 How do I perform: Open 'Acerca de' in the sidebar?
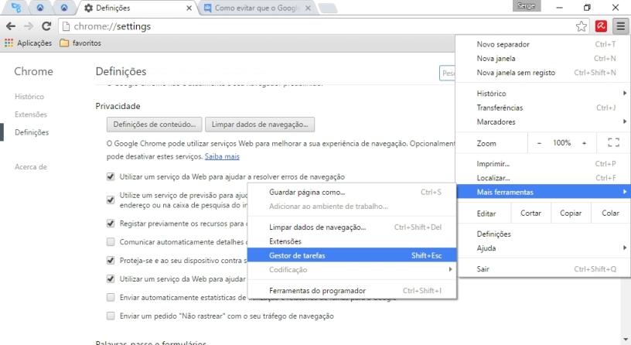click(x=31, y=166)
